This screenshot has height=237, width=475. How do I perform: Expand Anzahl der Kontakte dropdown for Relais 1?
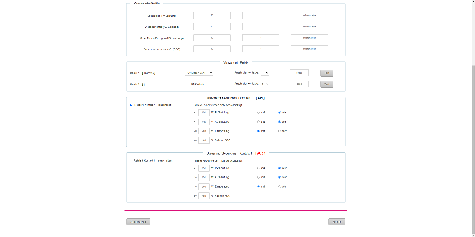(265, 73)
